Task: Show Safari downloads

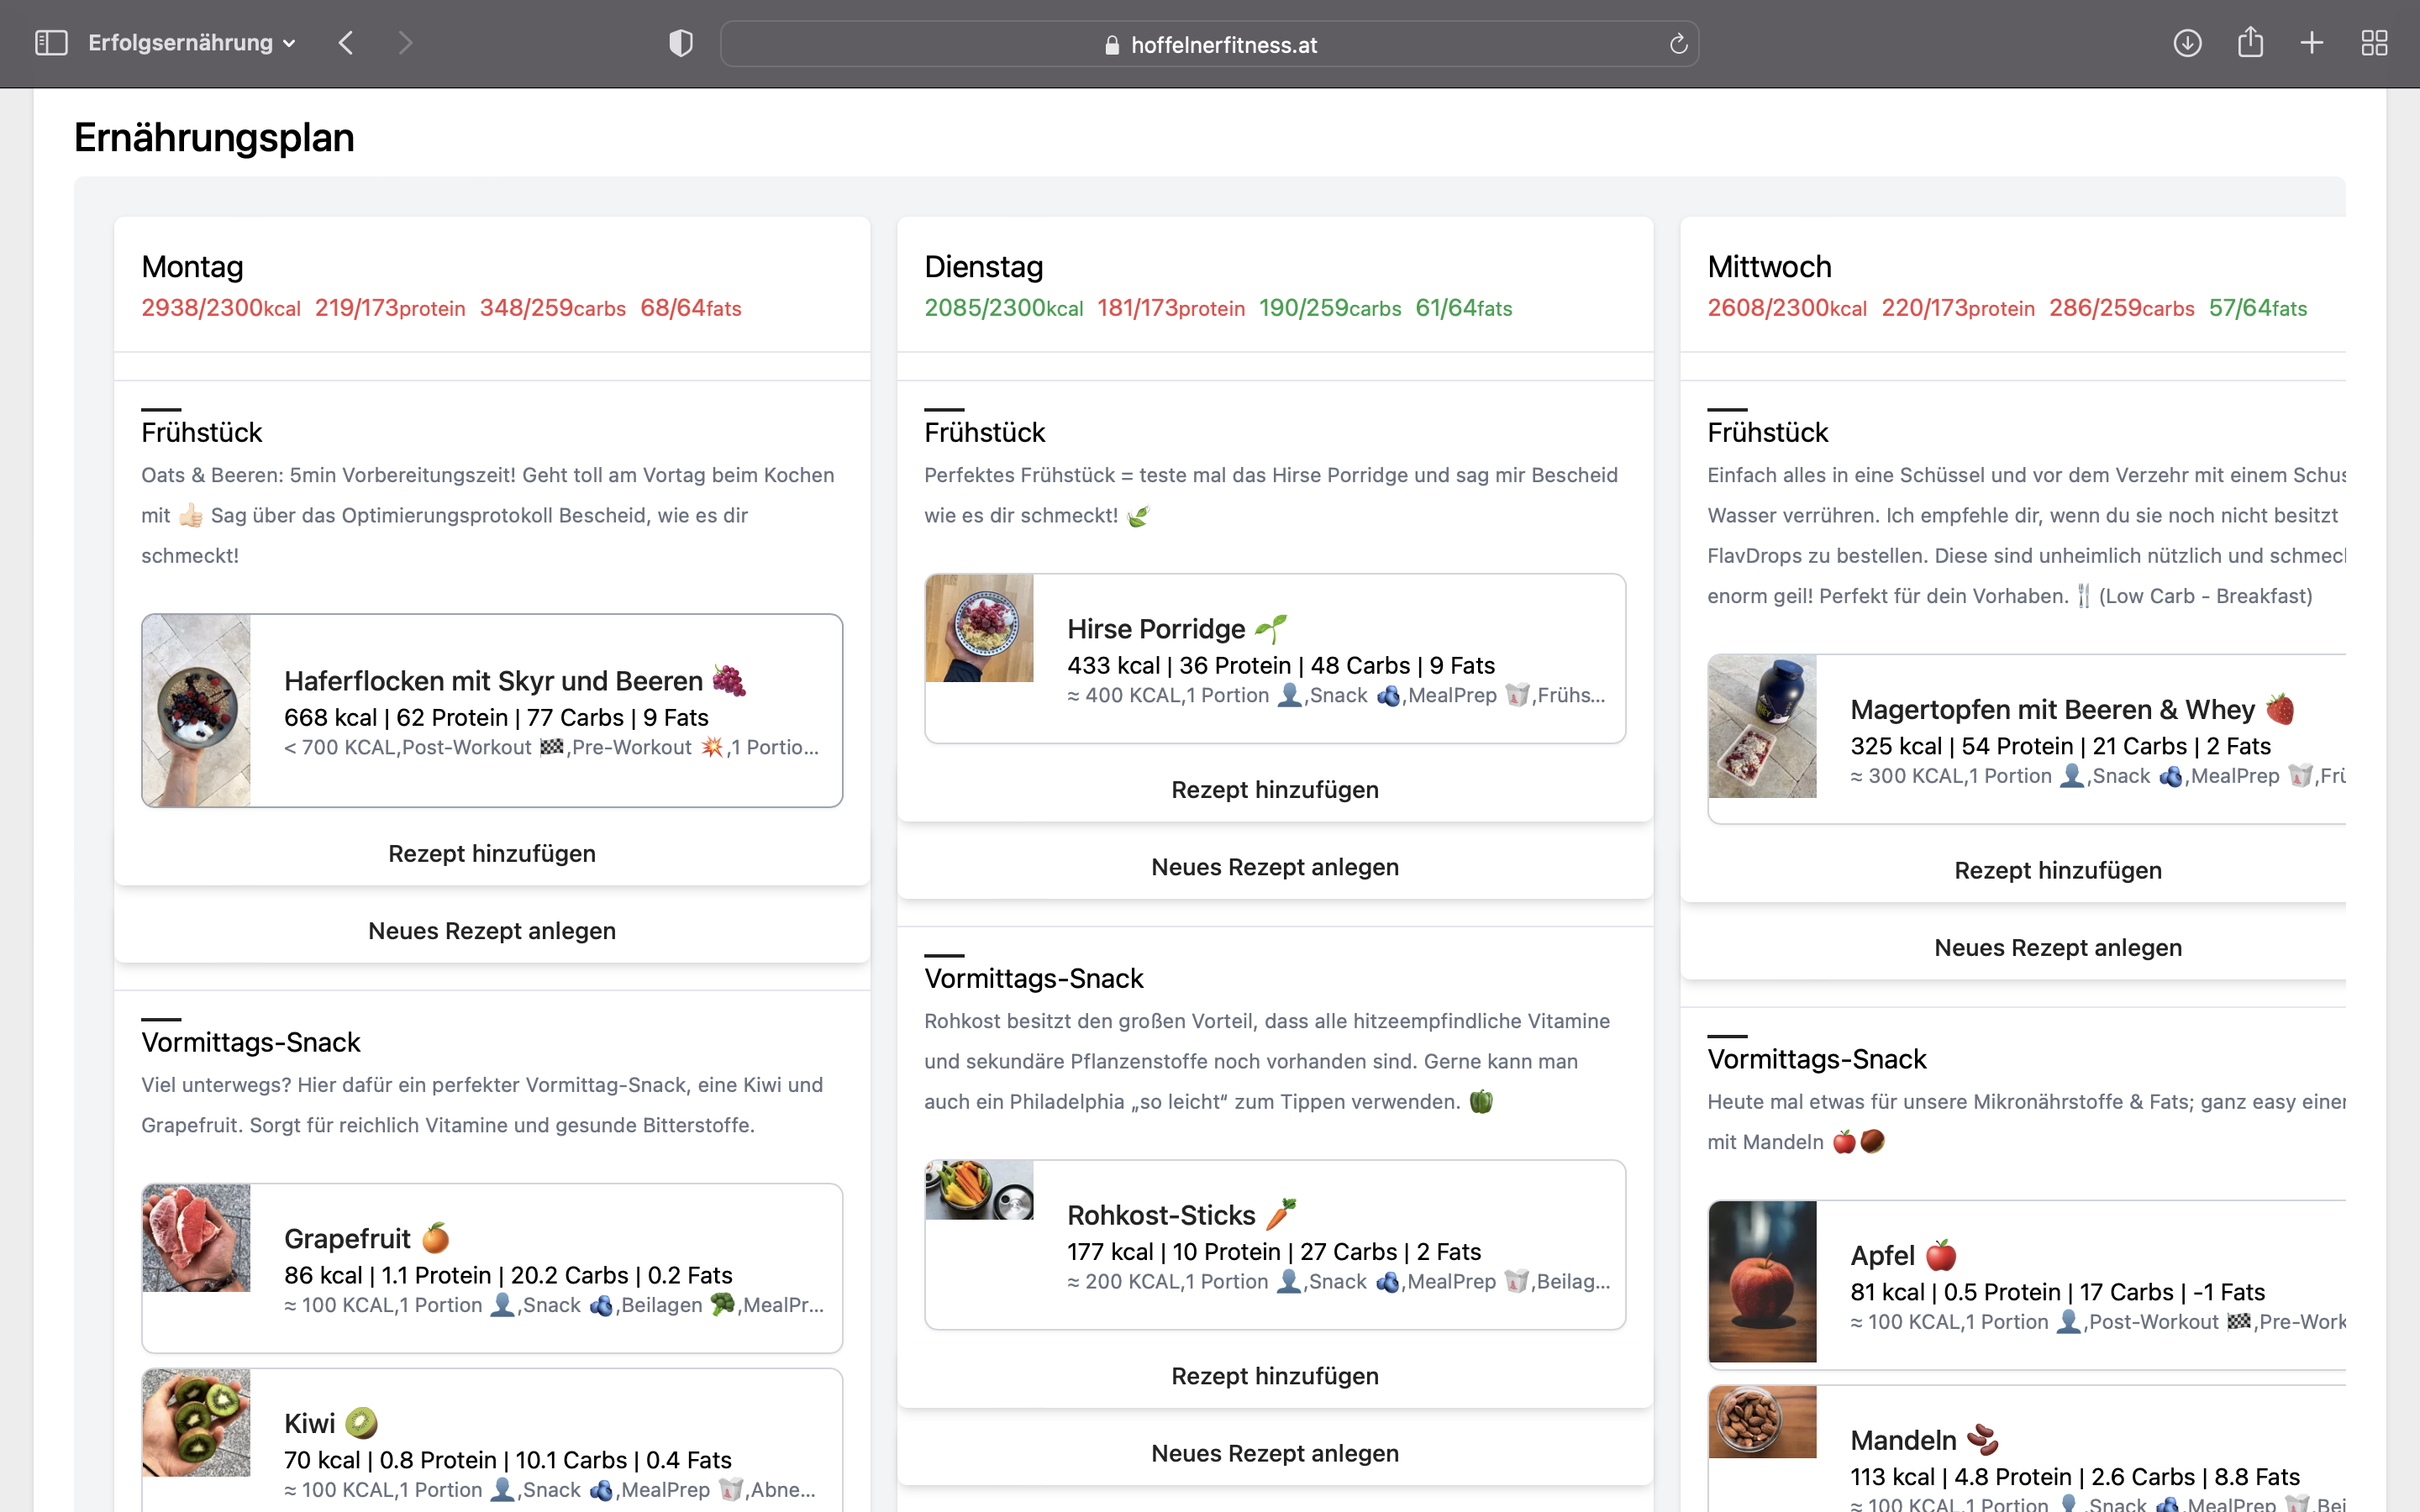Action: coord(2187,43)
